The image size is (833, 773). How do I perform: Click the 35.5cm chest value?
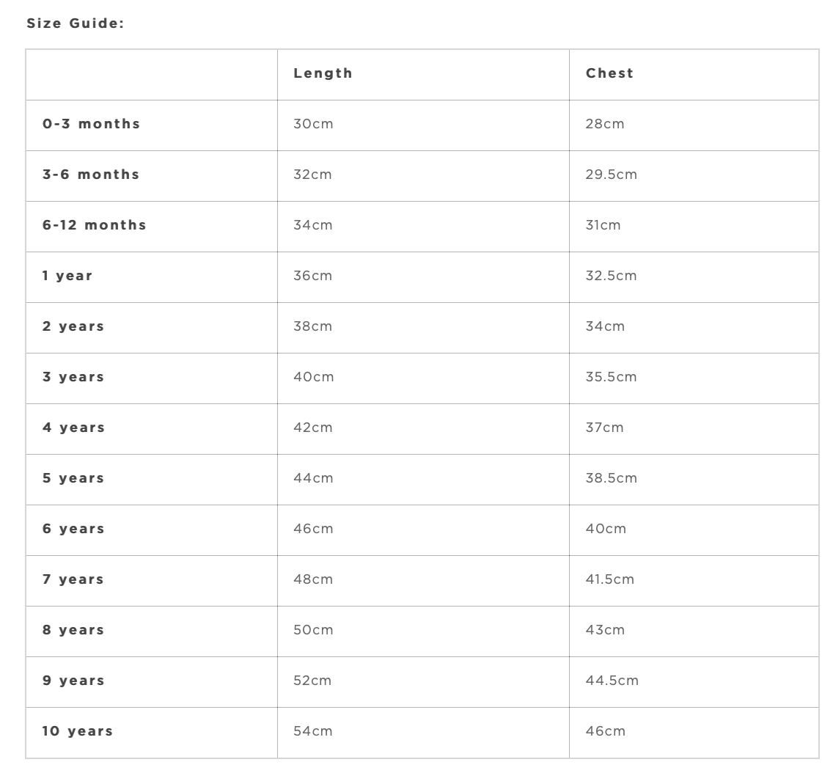click(x=611, y=377)
